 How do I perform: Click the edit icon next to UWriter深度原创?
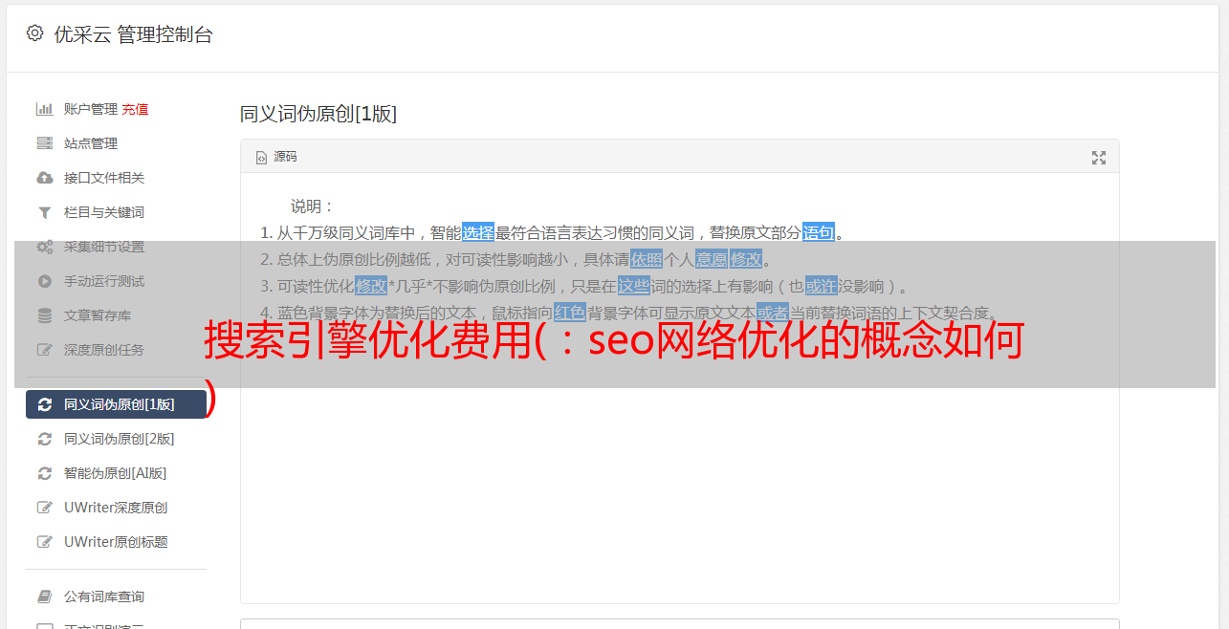click(x=44, y=508)
